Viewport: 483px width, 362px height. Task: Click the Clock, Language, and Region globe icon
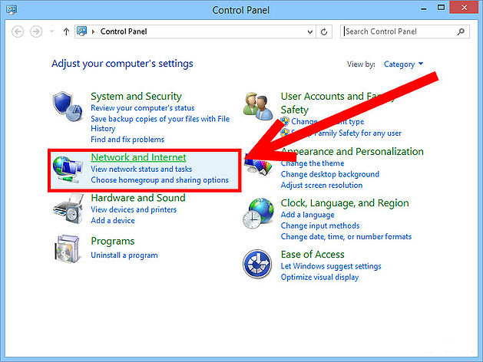pos(258,213)
